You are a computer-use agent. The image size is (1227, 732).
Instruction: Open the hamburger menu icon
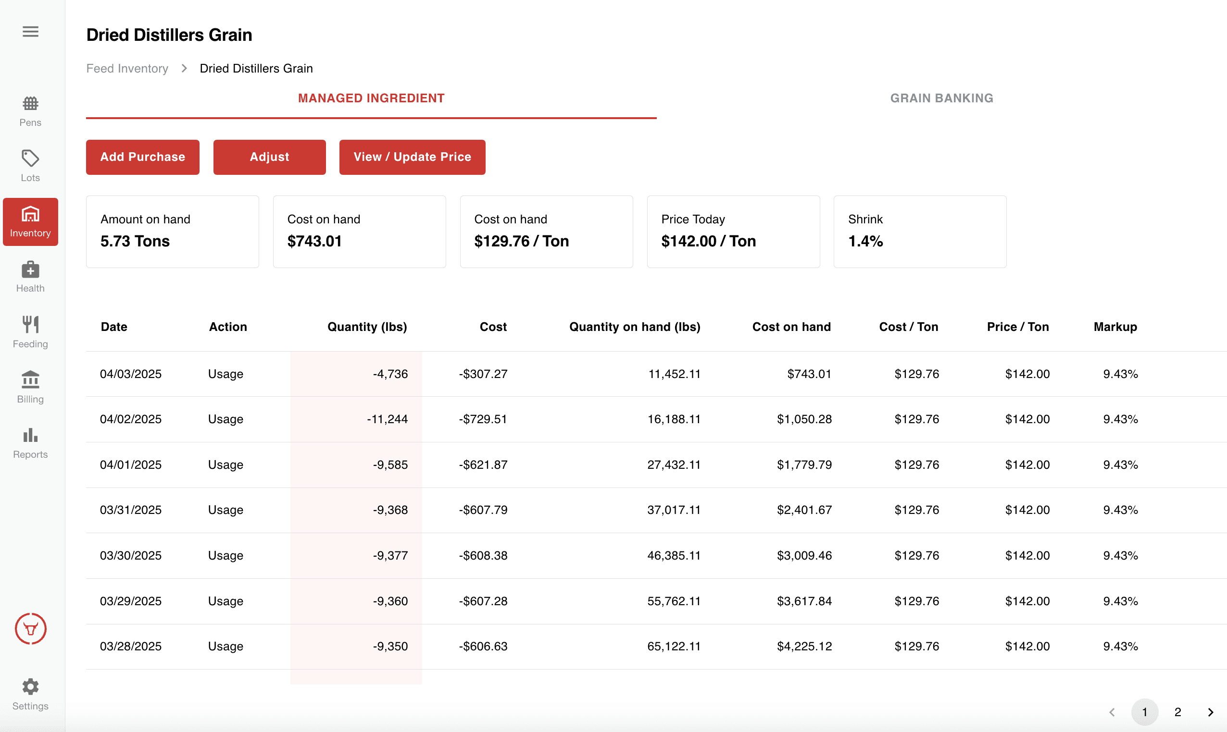click(30, 32)
